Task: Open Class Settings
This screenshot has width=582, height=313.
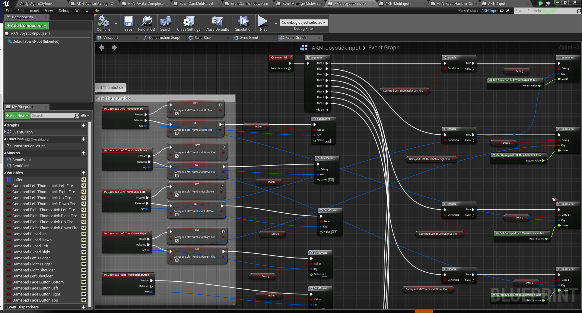Action: pos(189,23)
